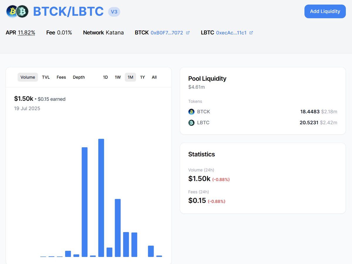Set chart range to 1Y

142,77
